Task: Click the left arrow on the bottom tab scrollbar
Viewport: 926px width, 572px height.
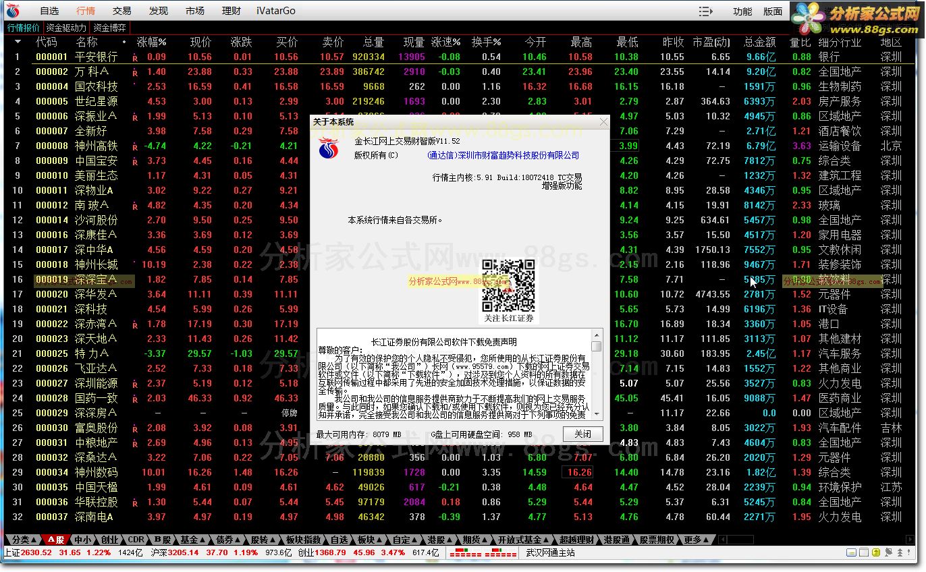Action: coord(722,540)
